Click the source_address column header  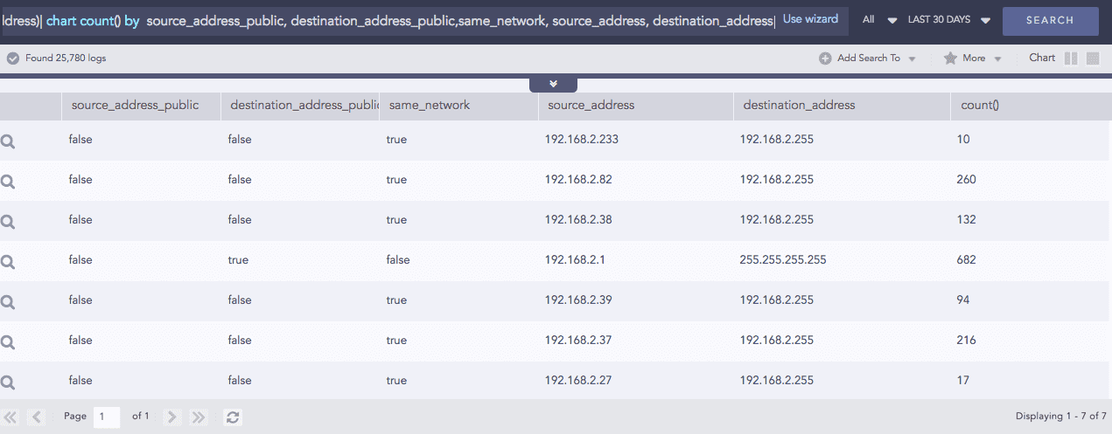[x=591, y=106]
